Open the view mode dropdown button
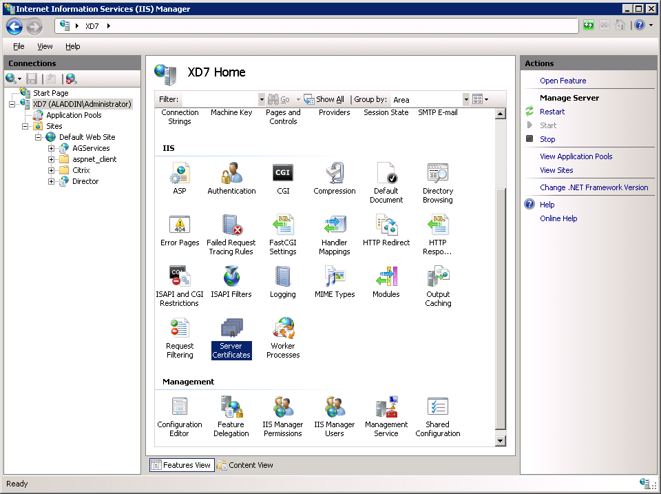Viewport: 661px width, 494px height. pos(481,100)
